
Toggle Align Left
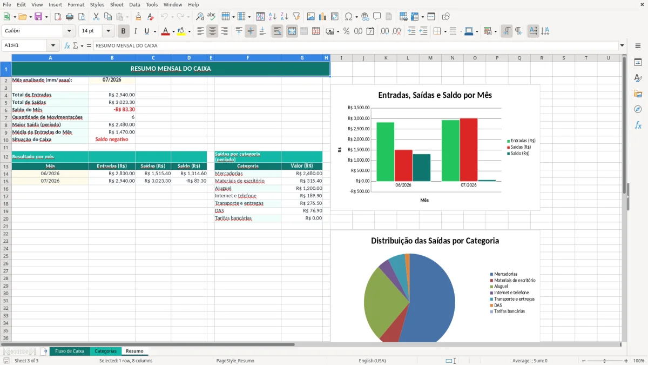coord(201,31)
